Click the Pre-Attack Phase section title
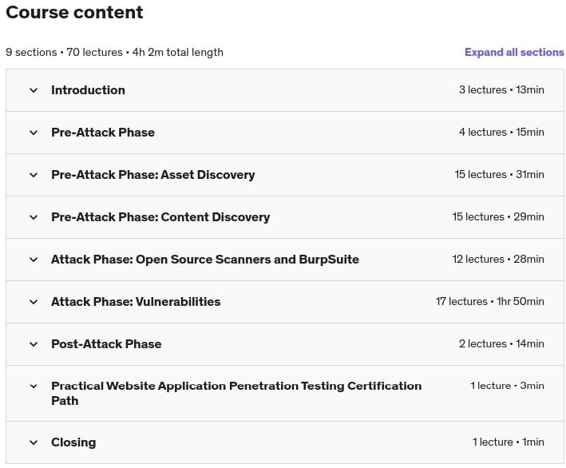Image resolution: width=566 pixels, height=468 pixels. click(x=103, y=133)
